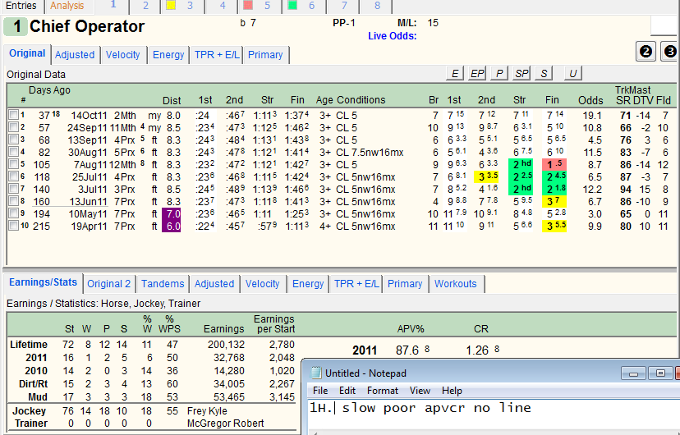Minimize the Notepad window

click(x=633, y=373)
